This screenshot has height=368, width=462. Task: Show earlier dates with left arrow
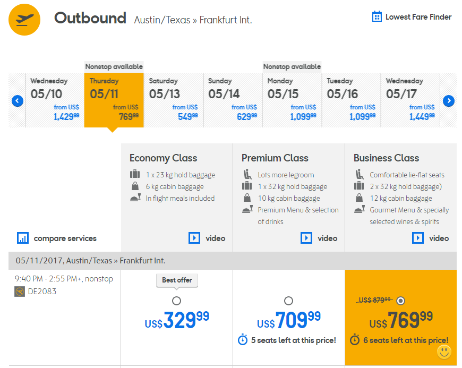(18, 101)
